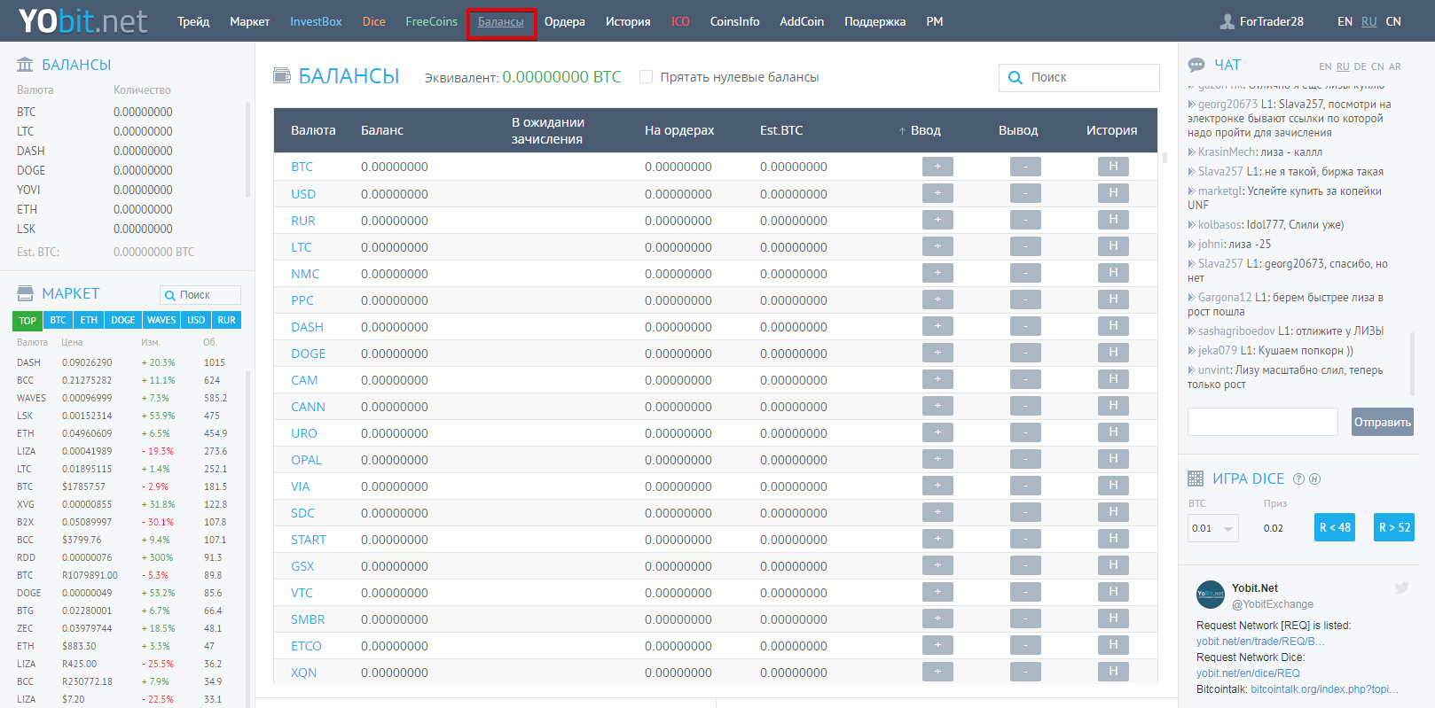Click the deposit plus button for URO row

(x=937, y=432)
